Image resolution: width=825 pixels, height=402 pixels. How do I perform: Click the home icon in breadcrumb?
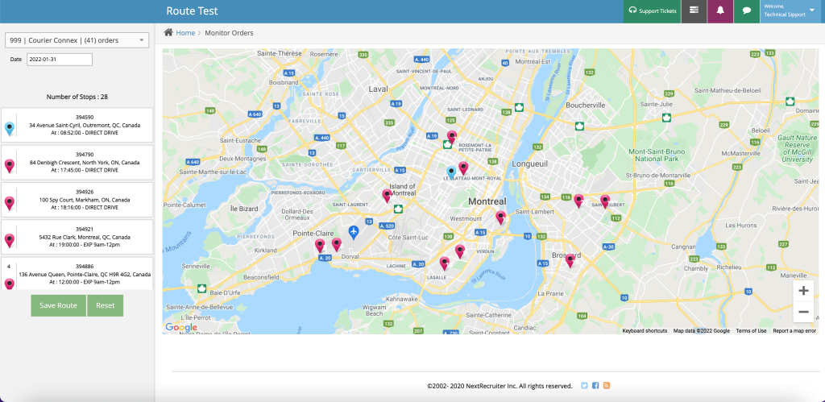click(168, 32)
